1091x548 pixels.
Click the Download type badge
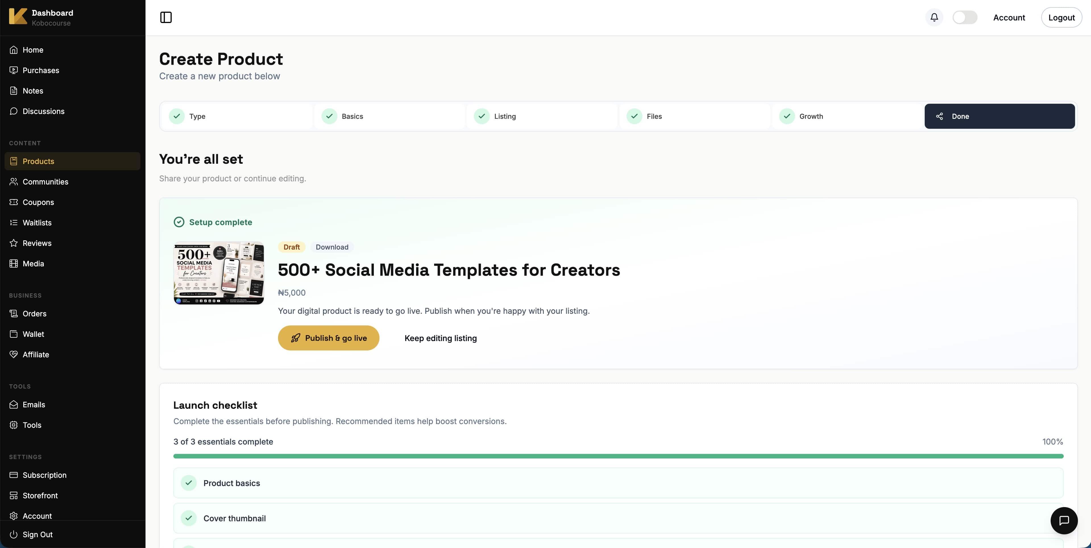(x=332, y=247)
